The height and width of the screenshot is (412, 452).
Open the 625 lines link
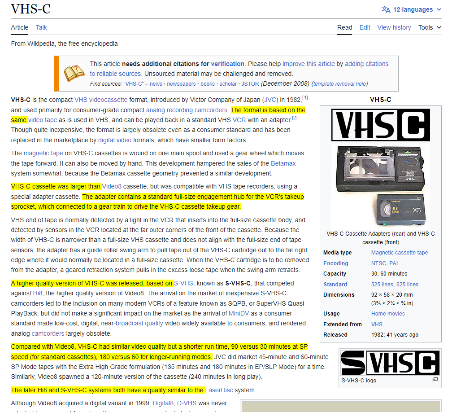point(407,284)
